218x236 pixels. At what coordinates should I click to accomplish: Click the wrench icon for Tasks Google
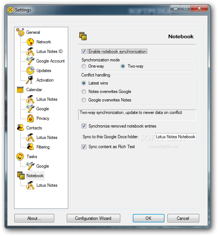[30, 166]
